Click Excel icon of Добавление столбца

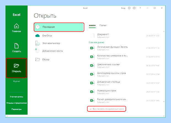click(92, 83)
